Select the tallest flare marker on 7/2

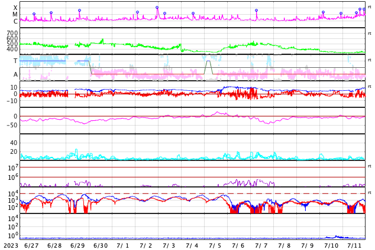pos(157,8)
